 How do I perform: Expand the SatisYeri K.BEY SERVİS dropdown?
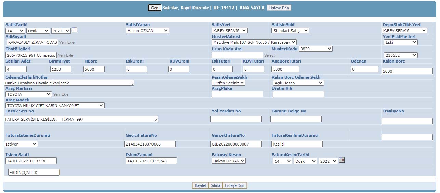(229, 31)
